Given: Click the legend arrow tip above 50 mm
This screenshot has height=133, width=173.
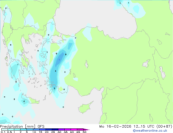Looking at the screenshot, I should click(x=87, y=129).
